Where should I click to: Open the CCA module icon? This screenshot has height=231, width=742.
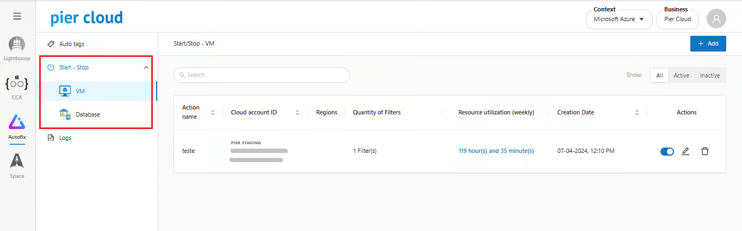pos(17,84)
